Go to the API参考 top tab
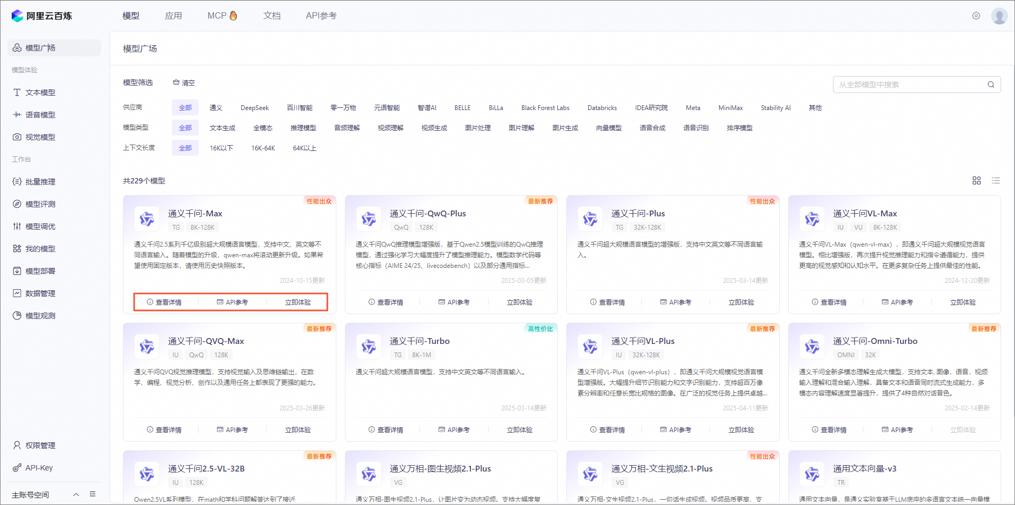1015x505 pixels. coord(321,16)
